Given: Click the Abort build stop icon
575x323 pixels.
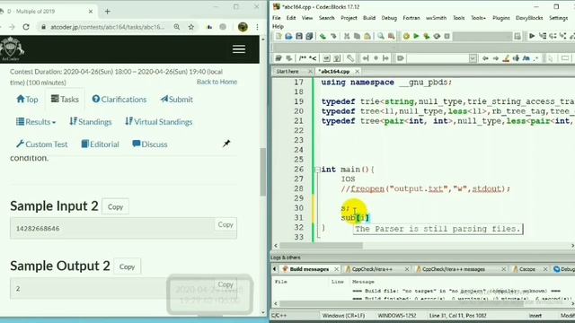Looking at the screenshot, I should pyautogui.click(x=447, y=36).
